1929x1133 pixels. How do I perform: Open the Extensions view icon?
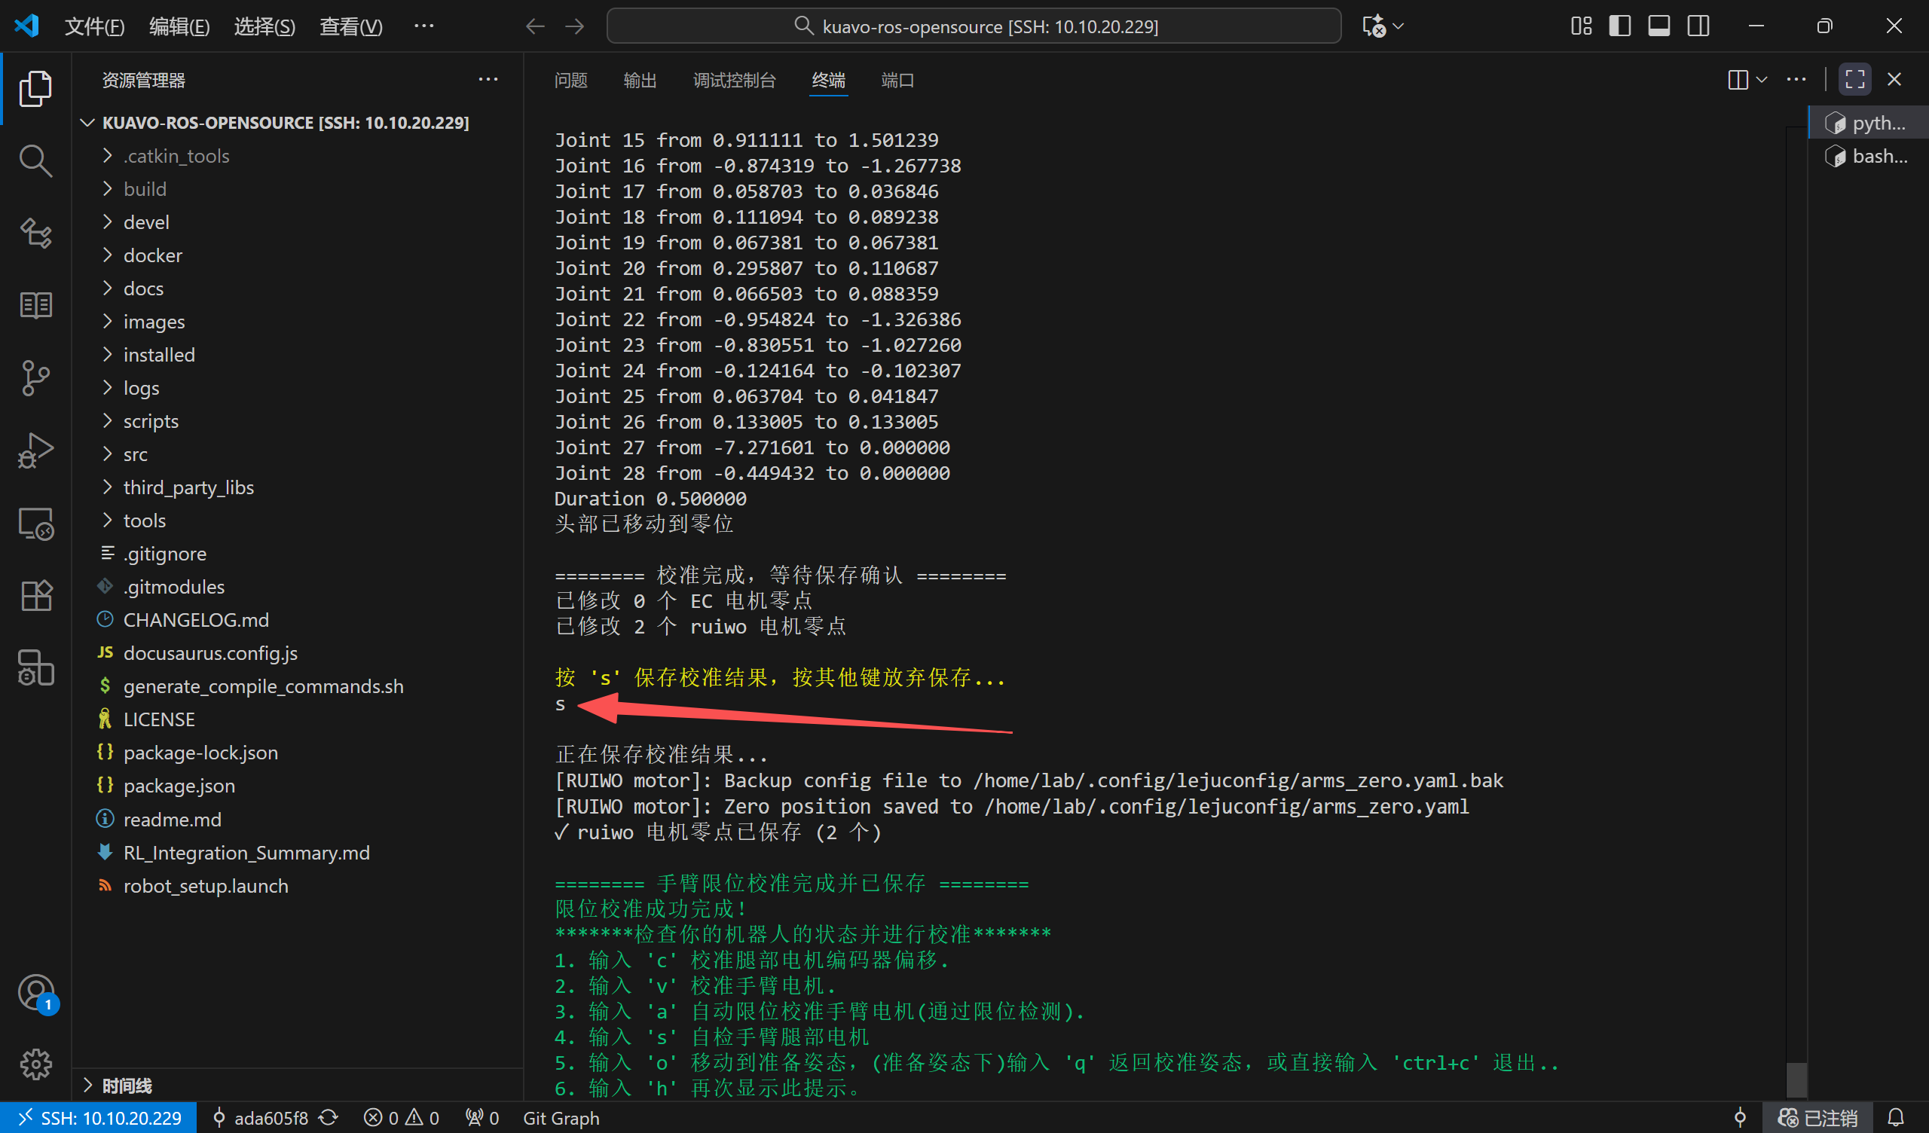(x=35, y=595)
